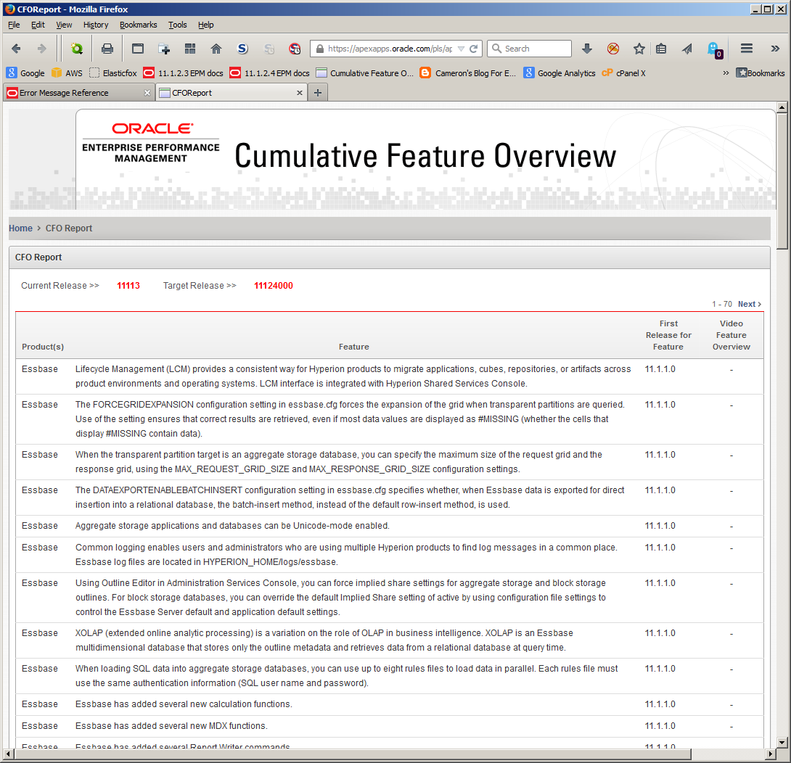Viewport: 791px width, 763px height.
Task: Close the CFOReport tab
Action: [299, 93]
